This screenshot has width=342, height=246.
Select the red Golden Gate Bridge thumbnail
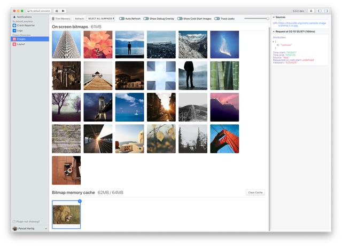(x=224, y=139)
